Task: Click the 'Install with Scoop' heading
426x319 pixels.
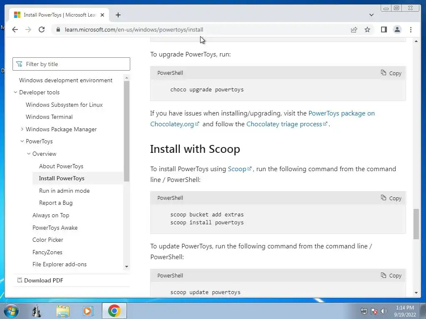Action: (195, 149)
